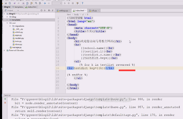
Task: Switch to the settings.py tab
Action: [x=63, y=10]
